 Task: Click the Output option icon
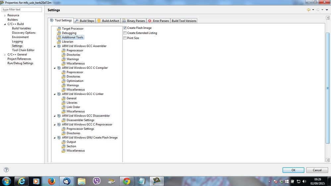pyautogui.click(x=64, y=142)
